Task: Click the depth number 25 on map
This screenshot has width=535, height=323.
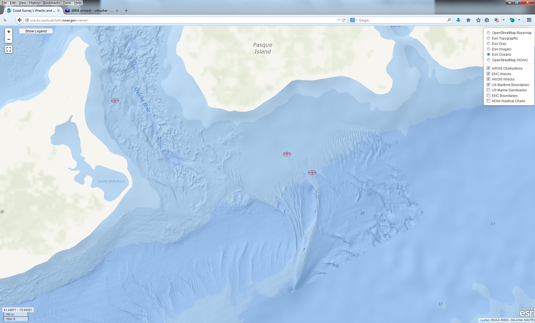Action: pos(362,213)
